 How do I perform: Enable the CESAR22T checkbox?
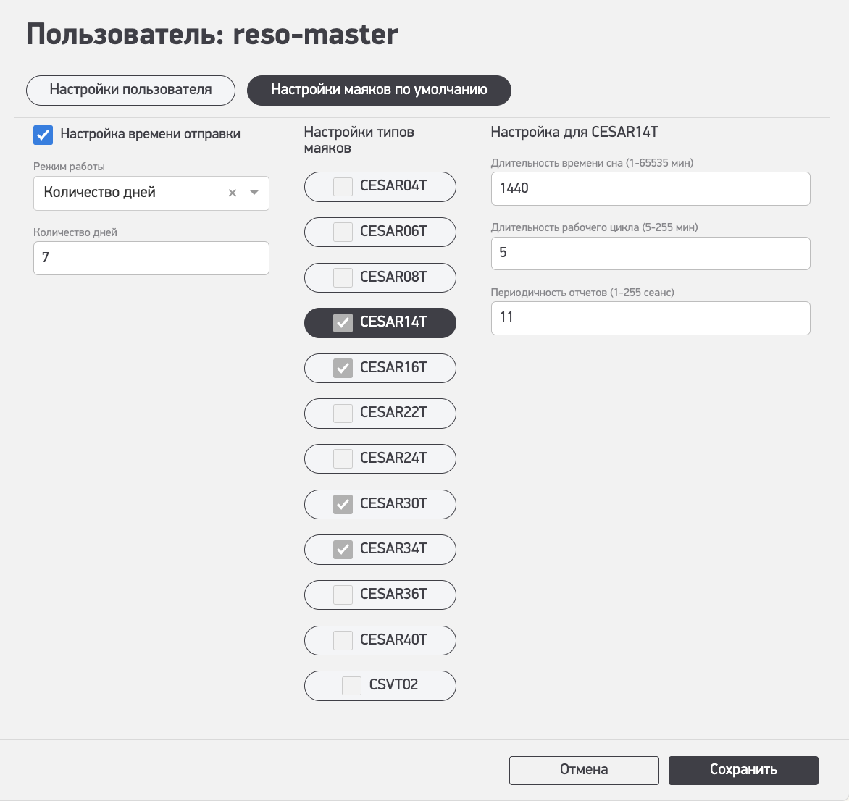tap(343, 414)
